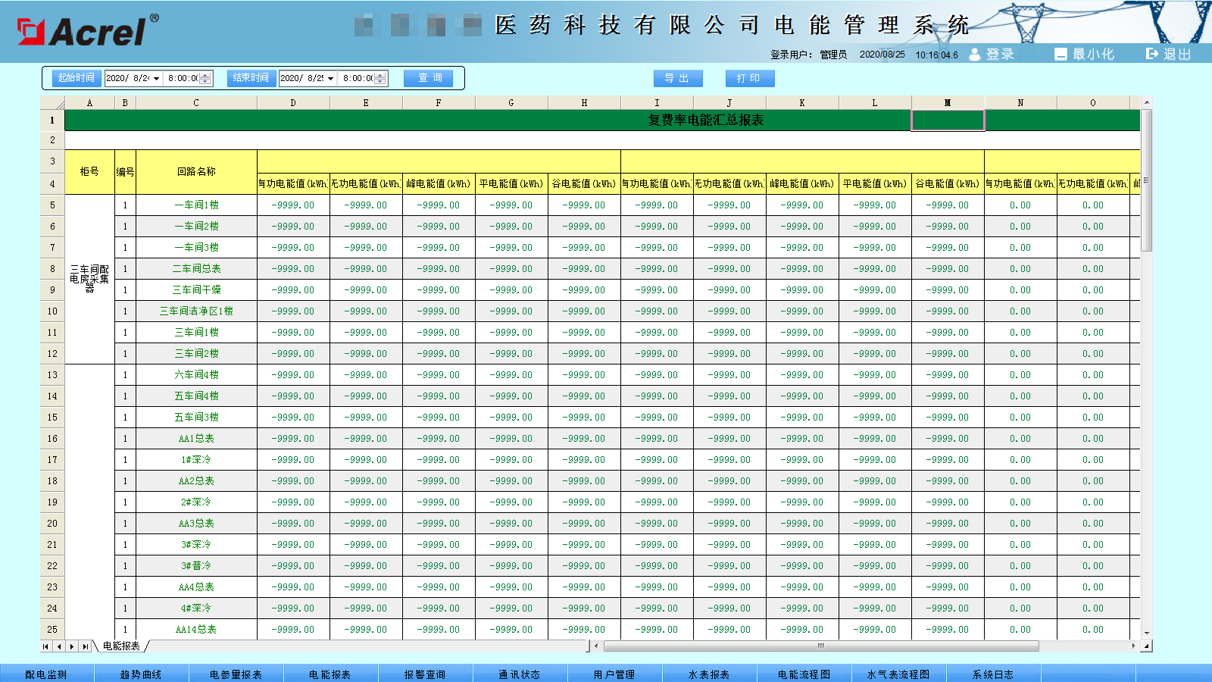This screenshot has width=1212, height=682.
Task: Click the start time spinner control
Action: click(x=206, y=78)
